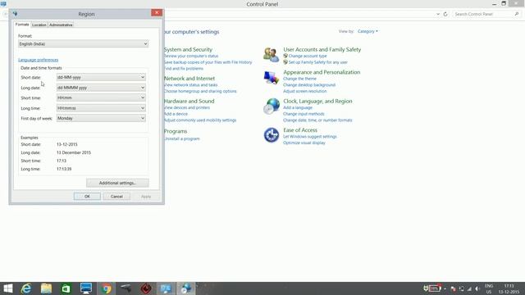Open Network and Internet category

click(x=189, y=79)
